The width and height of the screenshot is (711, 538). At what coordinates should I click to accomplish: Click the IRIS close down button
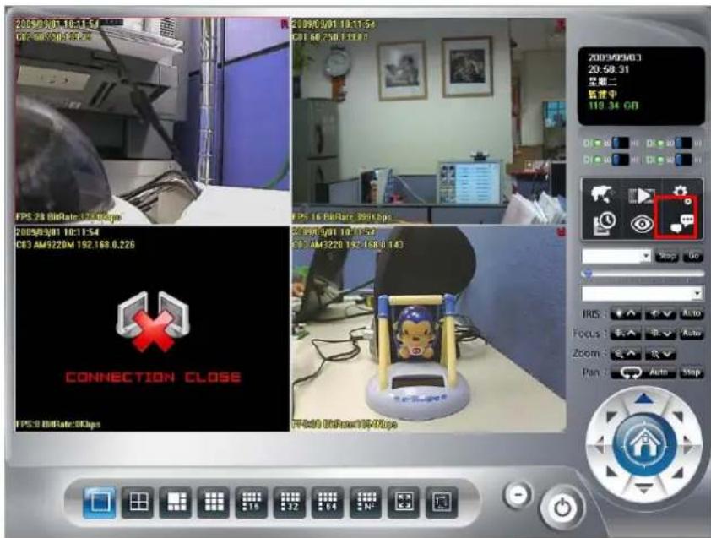[x=660, y=314]
